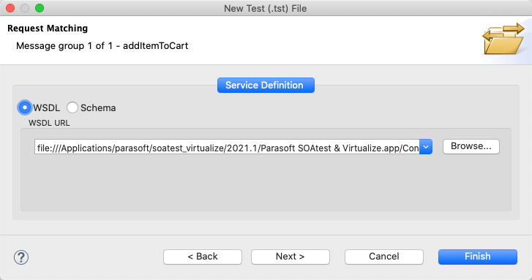
Task: Click the folder wizard banner icon
Action: coord(503,39)
